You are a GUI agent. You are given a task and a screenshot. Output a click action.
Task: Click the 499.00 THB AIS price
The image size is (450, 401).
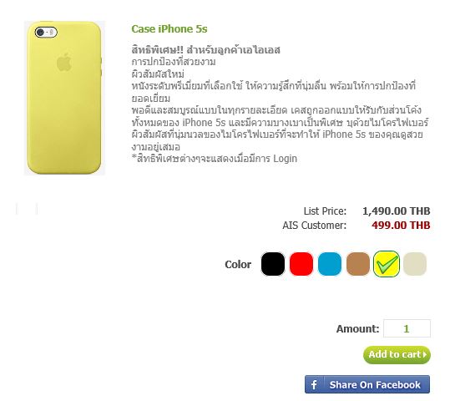pyautogui.click(x=401, y=226)
